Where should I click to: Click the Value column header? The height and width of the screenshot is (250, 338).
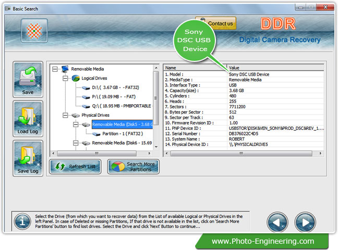point(275,68)
